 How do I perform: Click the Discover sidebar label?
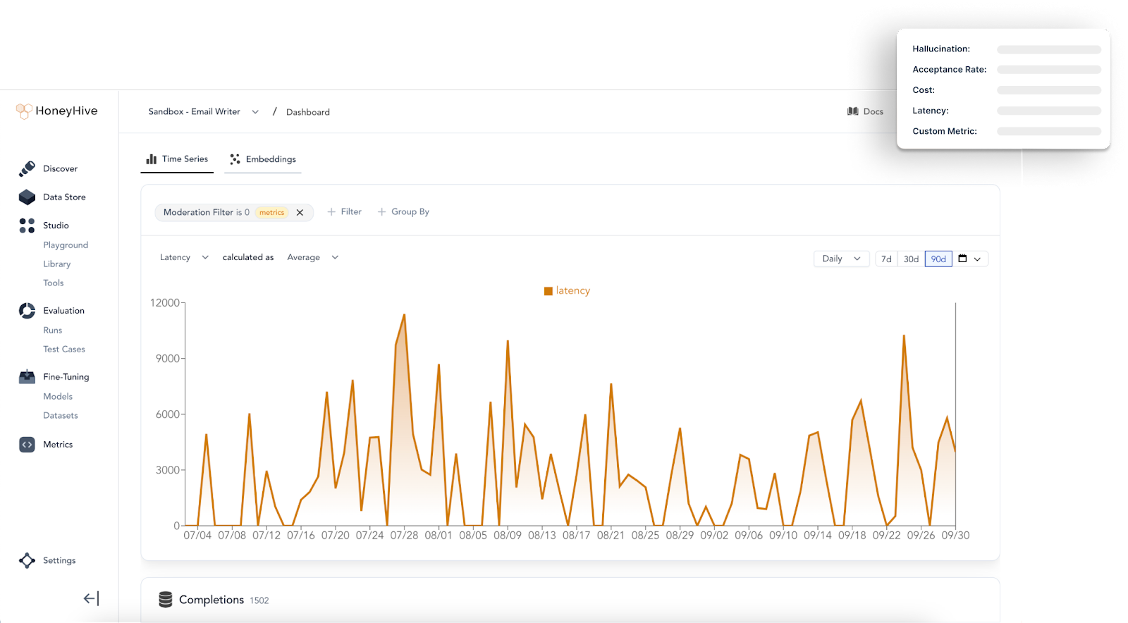61,169
